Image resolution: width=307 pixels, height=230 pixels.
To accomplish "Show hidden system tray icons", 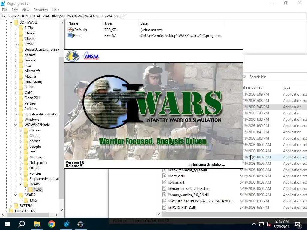I will coord(254,224).
